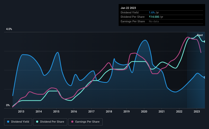Screen dimensions: 209x129
Task: Toggle the Earnings Per Share legend button
Action: (x=85, y=122)
